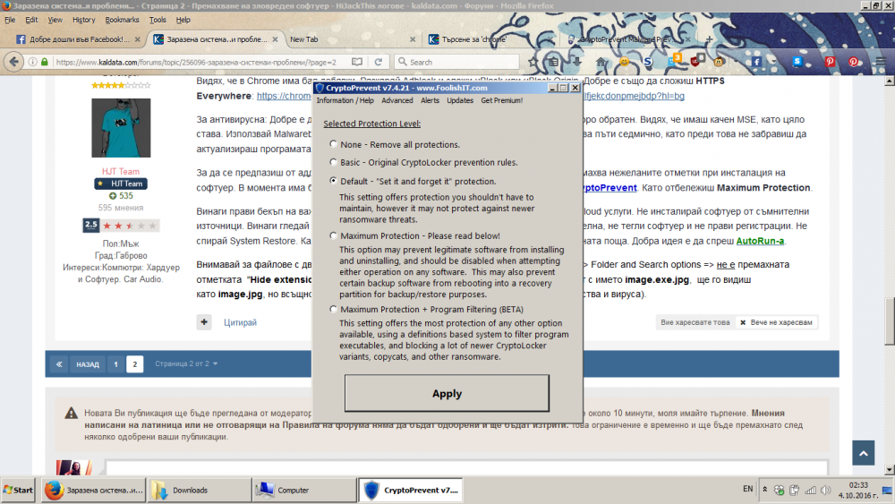
Task: Open the Firefox Edit menu
Action: pyautogui.click(x=31, y=20)
